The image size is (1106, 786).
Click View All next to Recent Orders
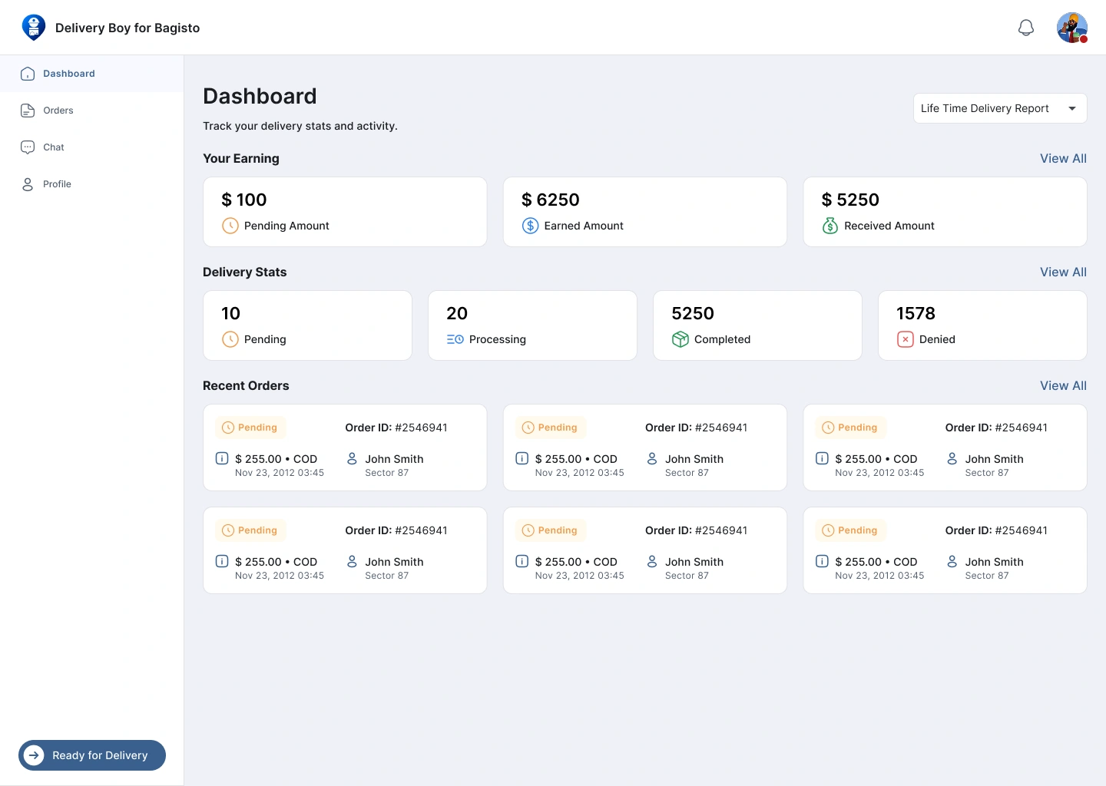click(1063, 385)
